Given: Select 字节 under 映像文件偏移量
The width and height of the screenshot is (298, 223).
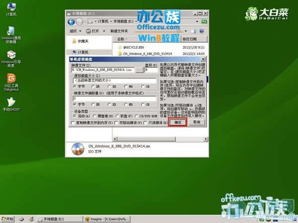Looking at the screenshot, I should (x=79, y=105).
